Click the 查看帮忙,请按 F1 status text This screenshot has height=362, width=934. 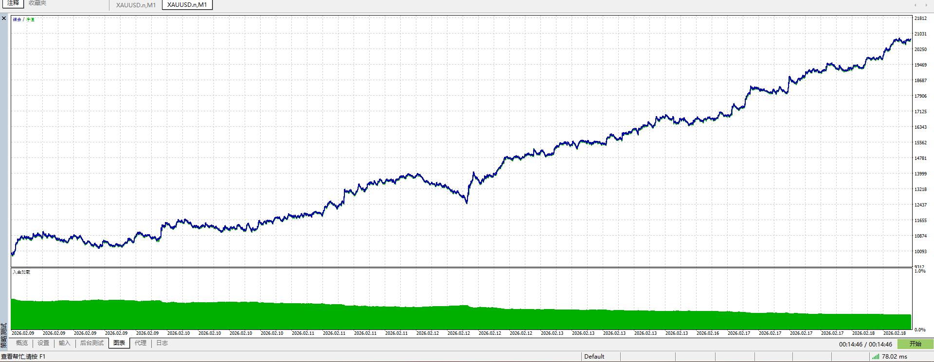tap(23, 357)
